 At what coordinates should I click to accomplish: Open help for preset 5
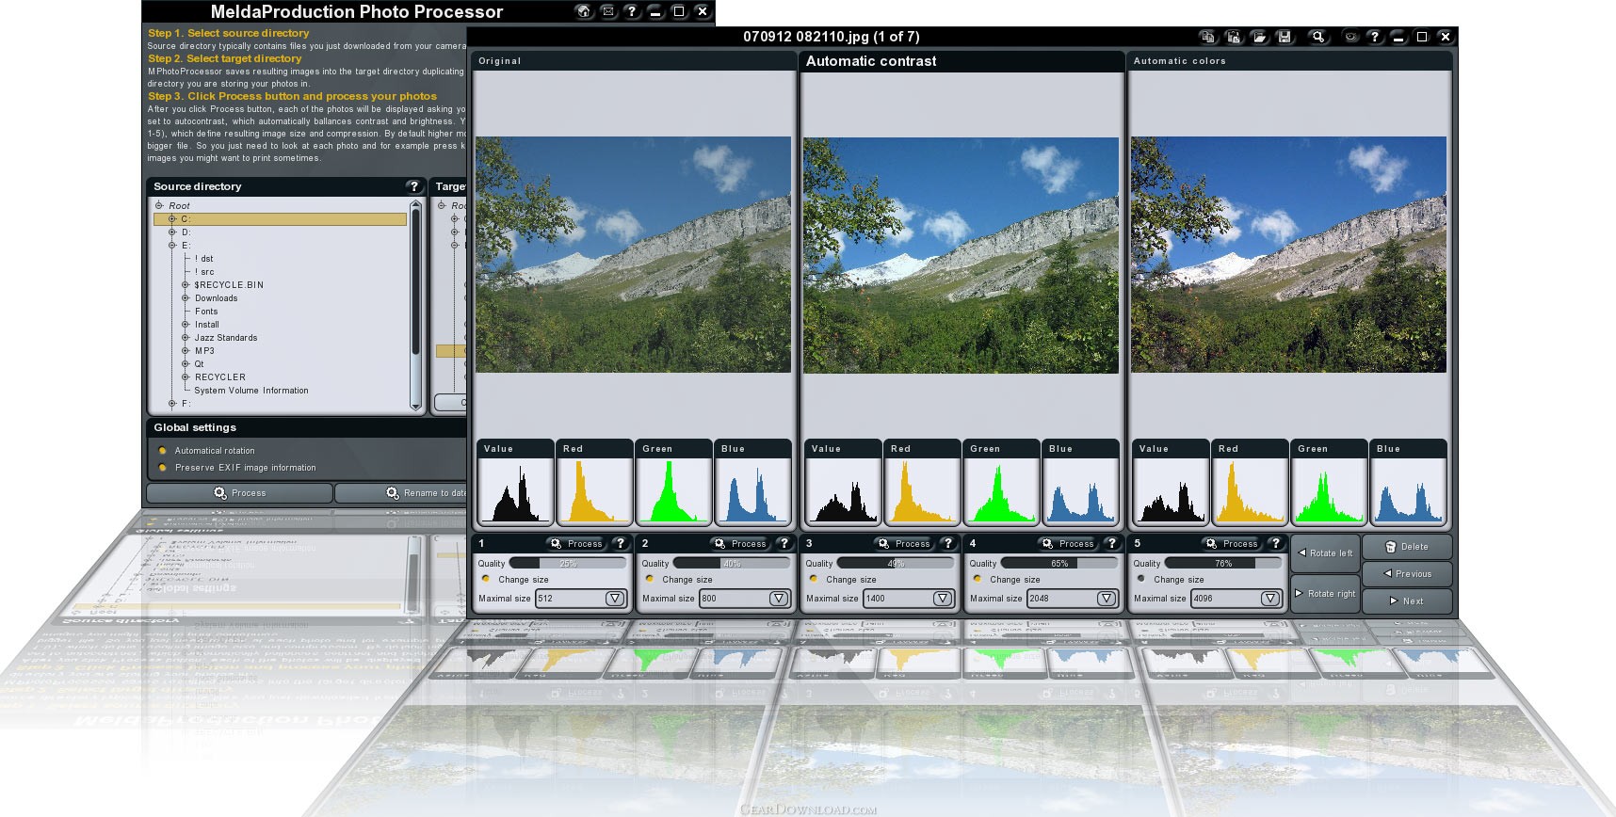point(1275,543)
